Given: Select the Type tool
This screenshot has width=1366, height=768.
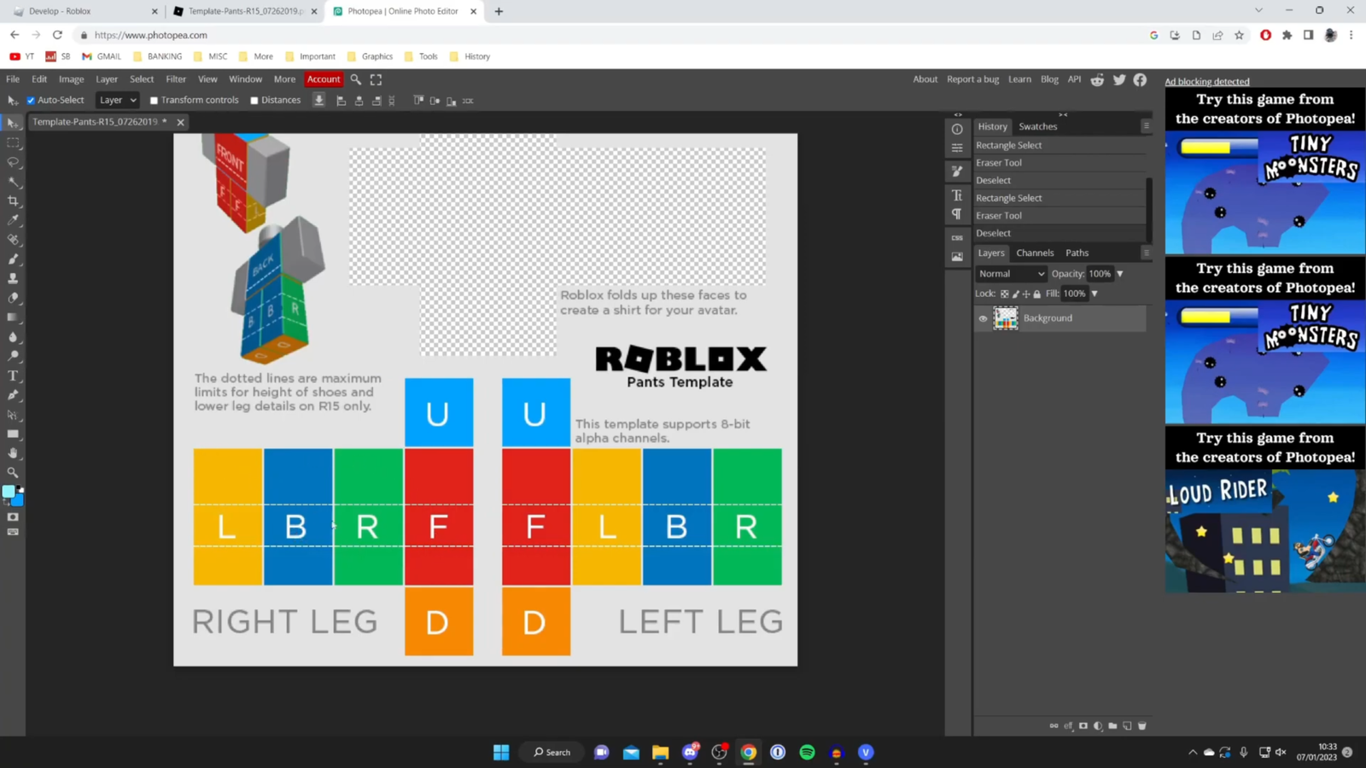Looking at the screenshot, I should [x=13, y=376].
